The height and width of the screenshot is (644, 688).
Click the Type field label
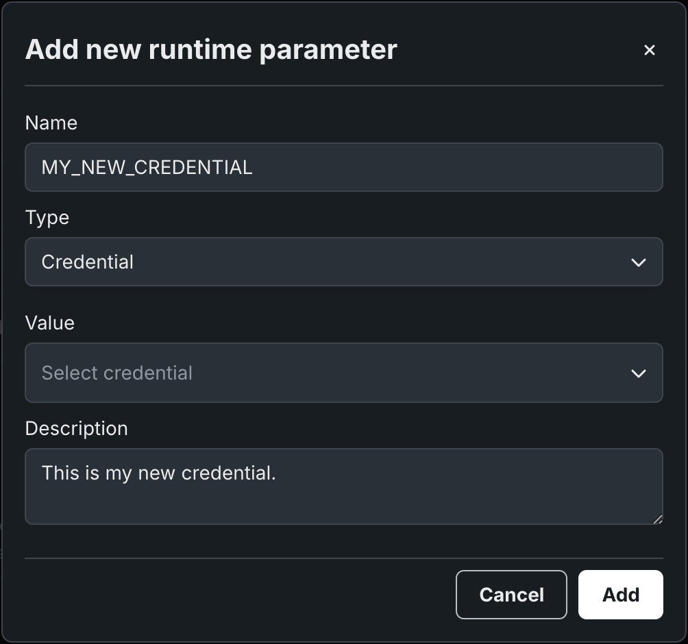47,218
